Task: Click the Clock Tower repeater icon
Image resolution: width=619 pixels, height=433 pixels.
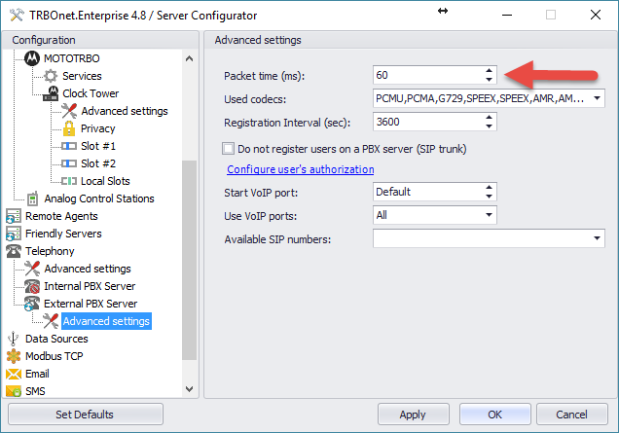Action: click(51, 93)
